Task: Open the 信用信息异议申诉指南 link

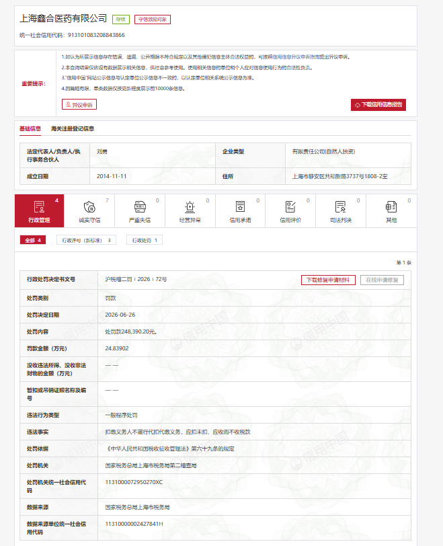Action: point(296,56)
